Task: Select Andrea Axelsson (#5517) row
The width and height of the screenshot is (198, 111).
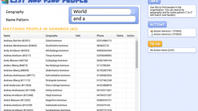Action: (69, 56)
